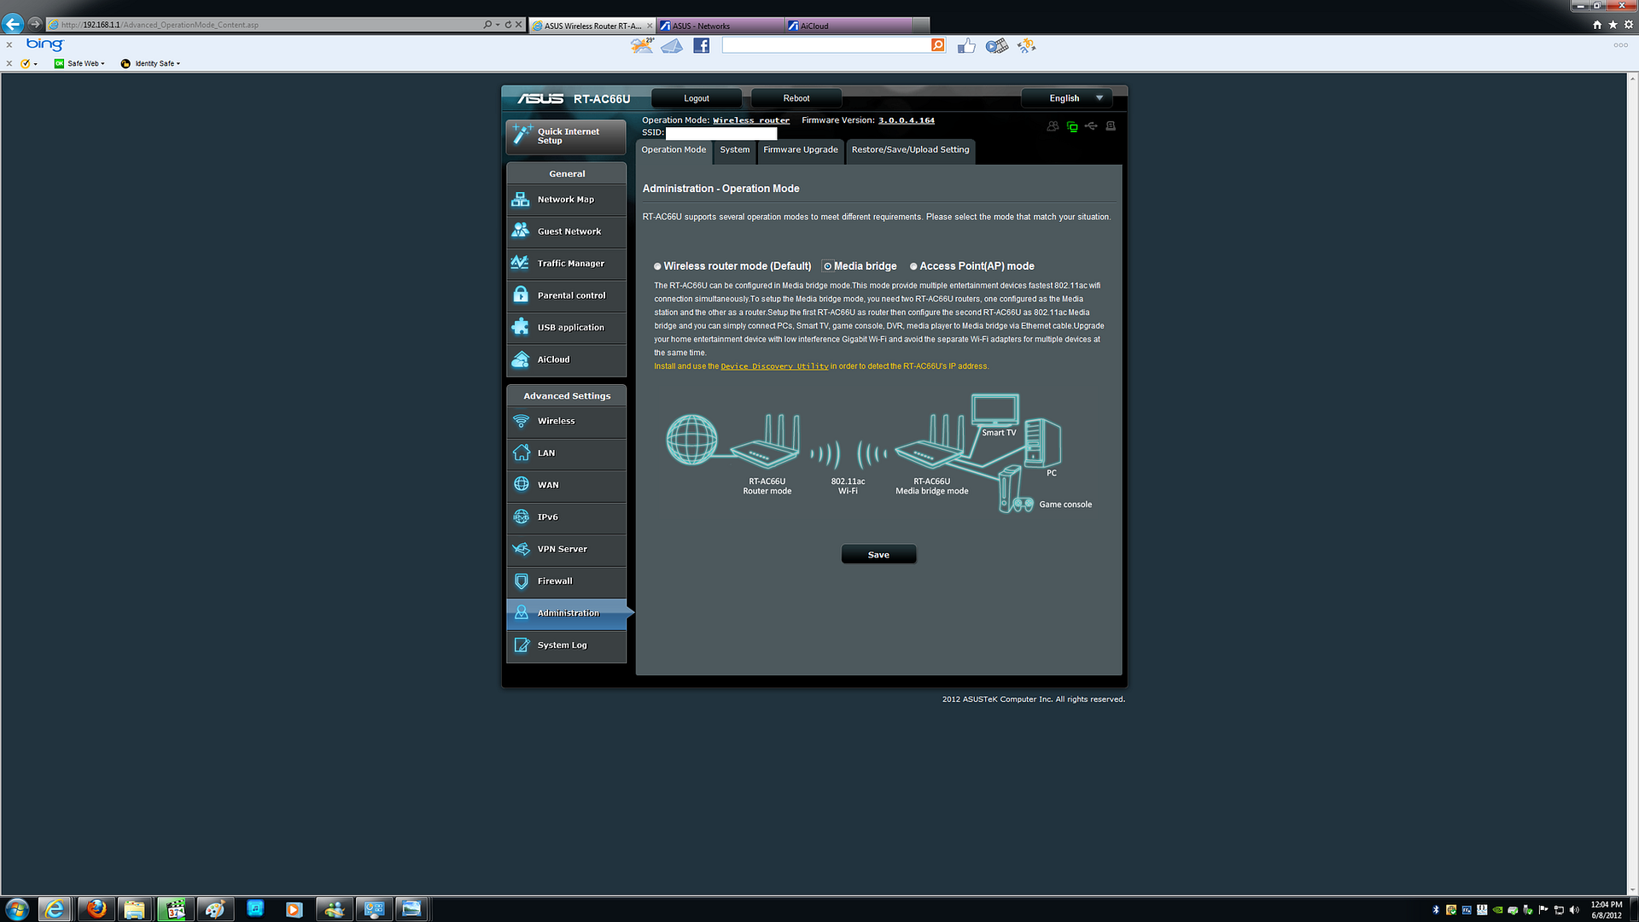Expand address bar search dropdown arrow
Image resolution: width=1639 pixels, height=922 pixels.
(x=498, y=25)
